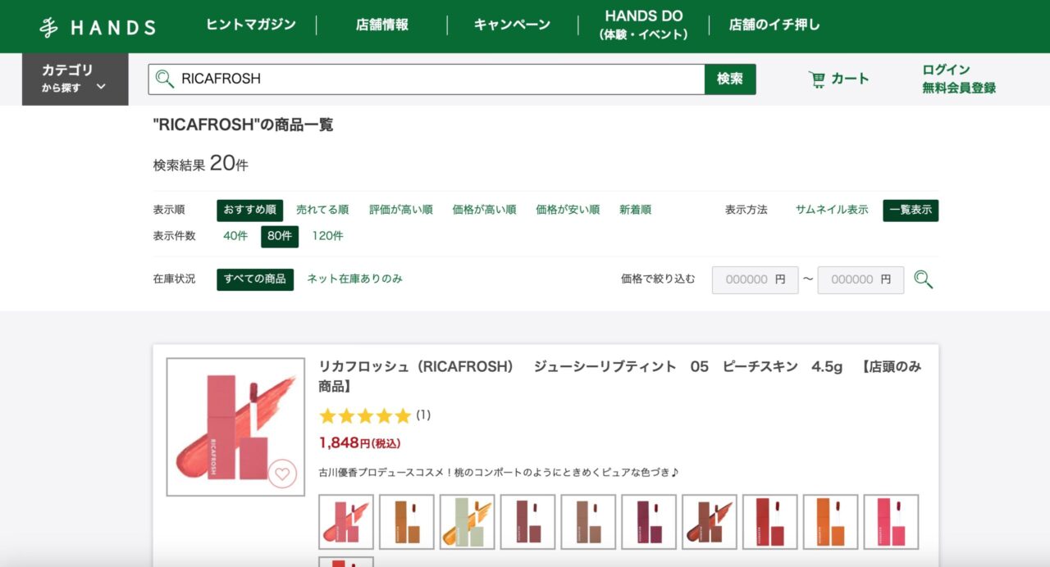Viewport: 1050px width, 567px height.
Task: Filter by すべての商品
Action: click(x=255, y=279)
